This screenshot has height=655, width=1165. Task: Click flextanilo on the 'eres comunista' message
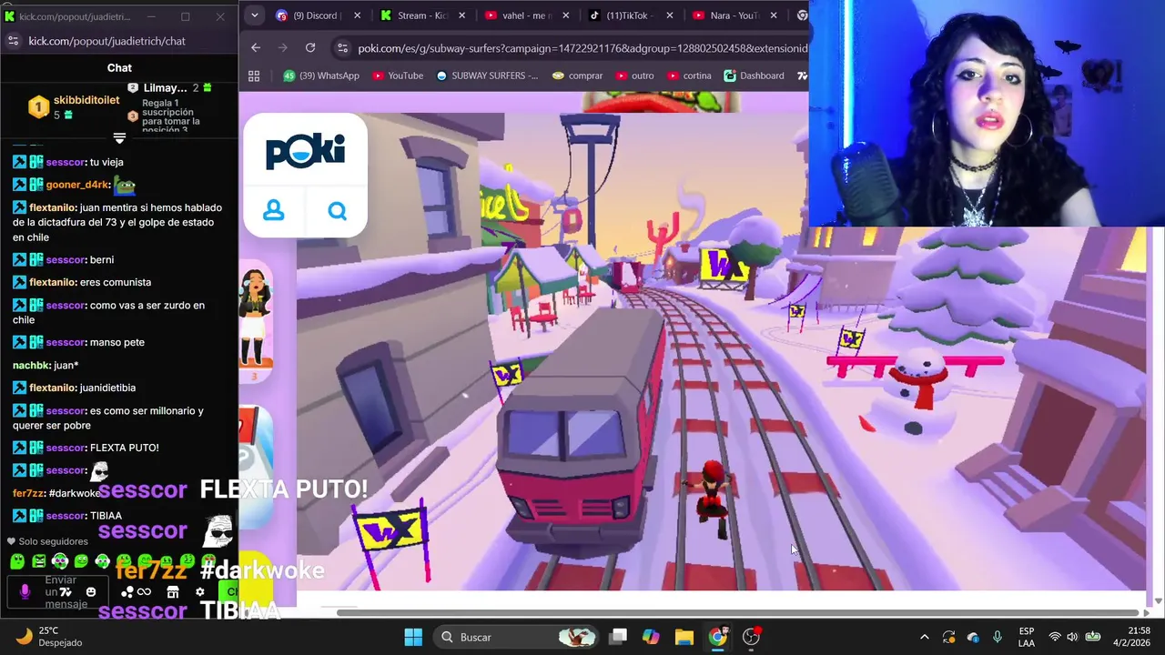pyautogui.click(x=52, y=282)
